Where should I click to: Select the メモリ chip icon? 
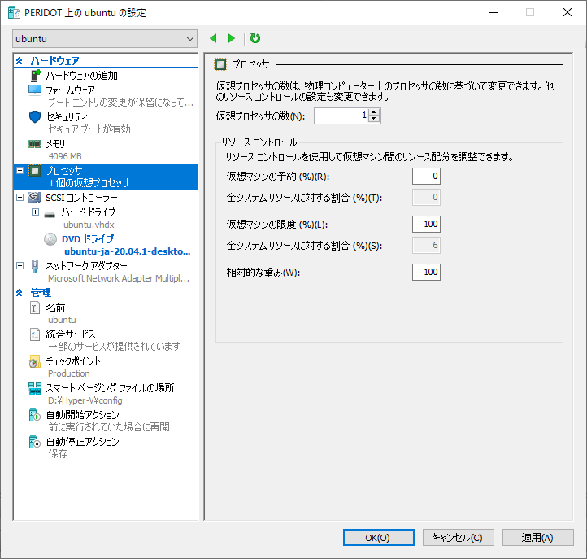(x=35, y=144)
